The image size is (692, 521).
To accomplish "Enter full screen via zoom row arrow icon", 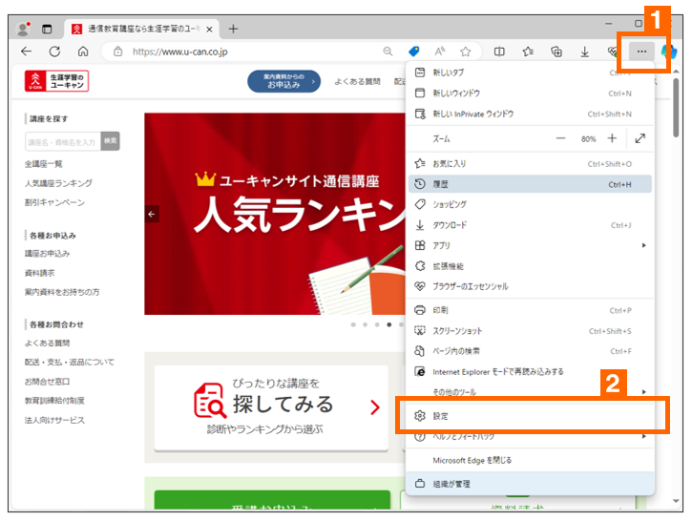I will click(640, 138).
